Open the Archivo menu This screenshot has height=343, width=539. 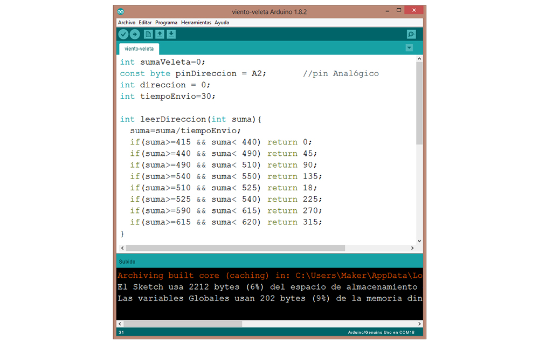pos(127,23)
